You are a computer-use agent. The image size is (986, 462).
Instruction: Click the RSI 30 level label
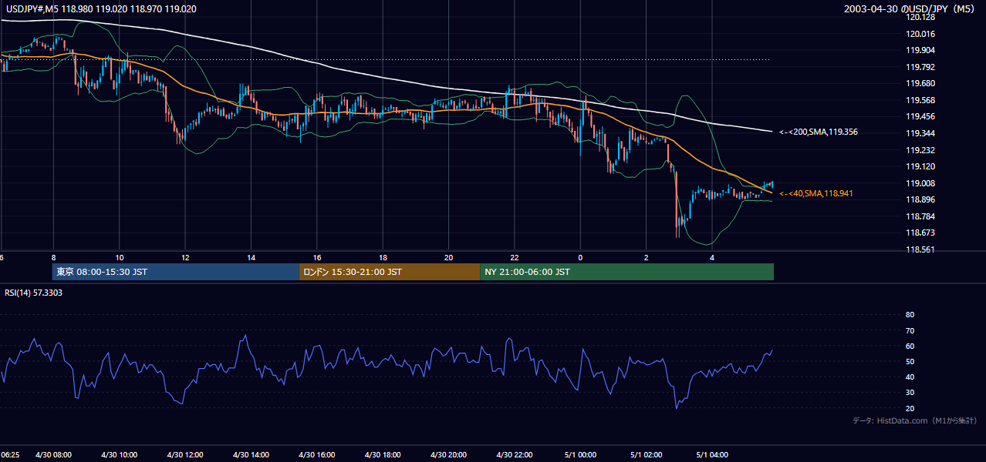tap(910, 393)
